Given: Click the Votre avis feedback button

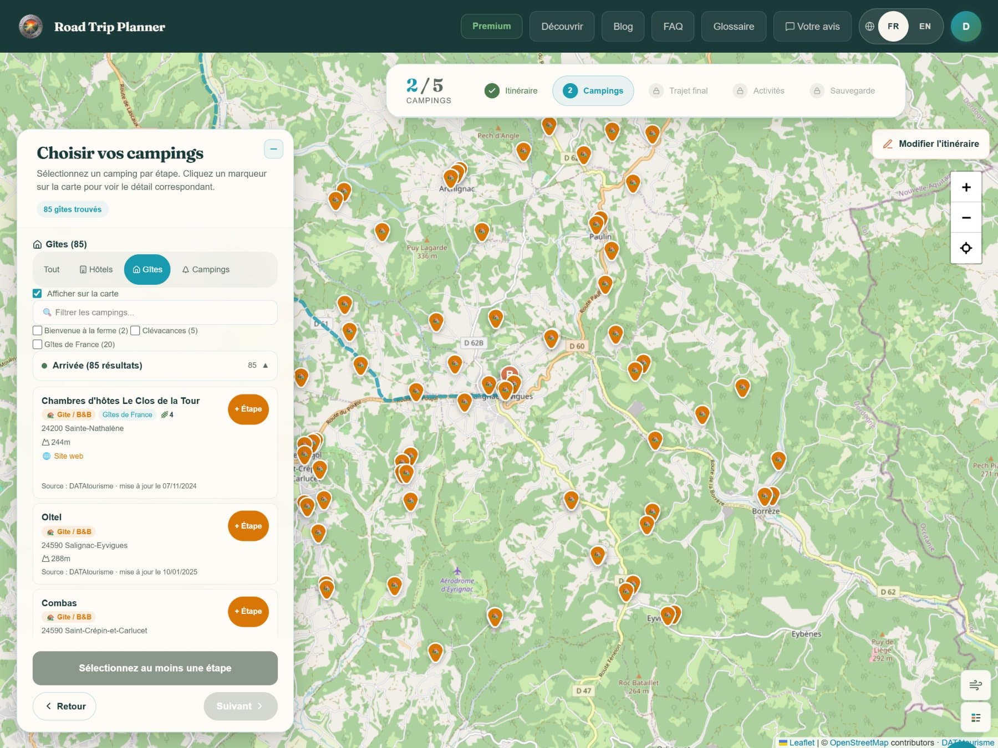Looking at the screenshot, I should coord(812,26).
